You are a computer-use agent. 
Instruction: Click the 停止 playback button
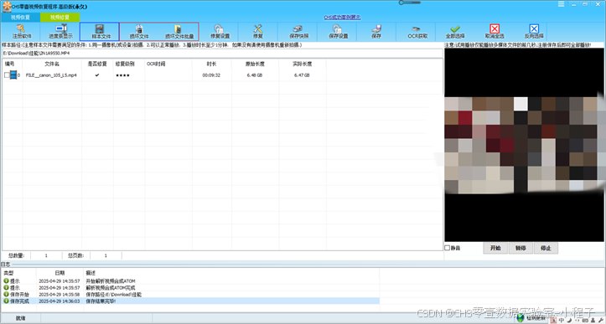coord(546,248)
